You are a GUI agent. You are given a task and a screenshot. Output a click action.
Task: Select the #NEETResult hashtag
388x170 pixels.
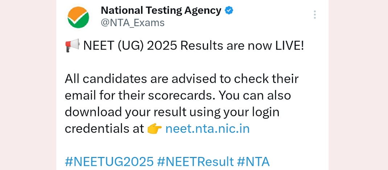coord(195,161)
